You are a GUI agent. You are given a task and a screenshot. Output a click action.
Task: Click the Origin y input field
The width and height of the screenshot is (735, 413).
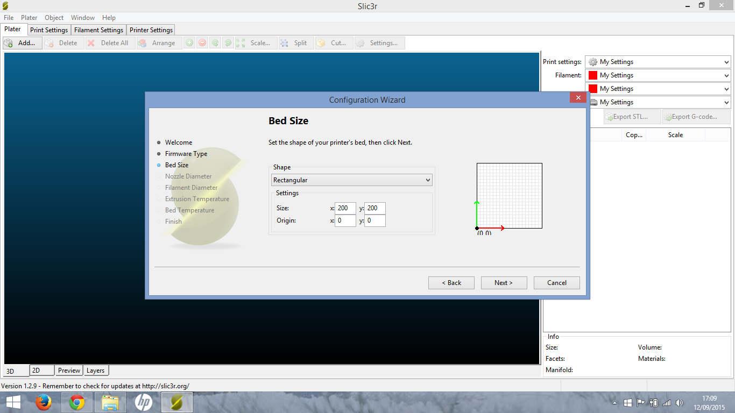[x=374, y=220]
